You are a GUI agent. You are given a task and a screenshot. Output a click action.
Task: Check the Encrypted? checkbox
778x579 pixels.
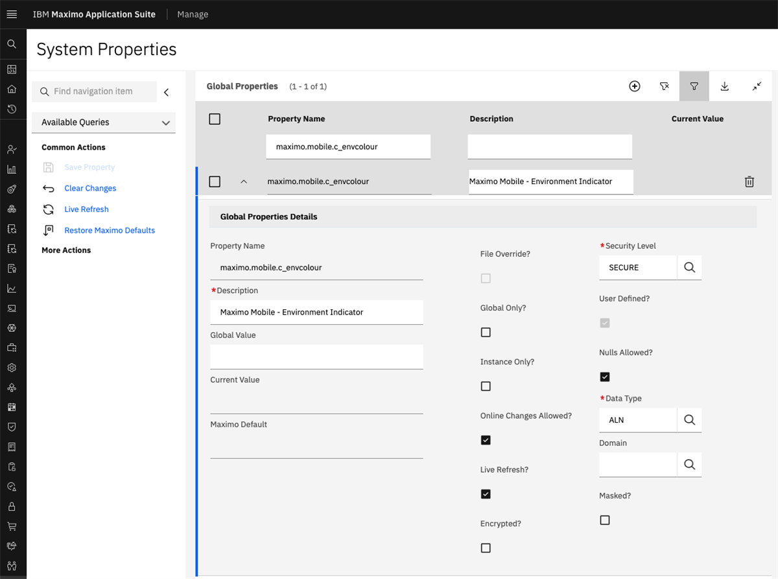(486, 548)
